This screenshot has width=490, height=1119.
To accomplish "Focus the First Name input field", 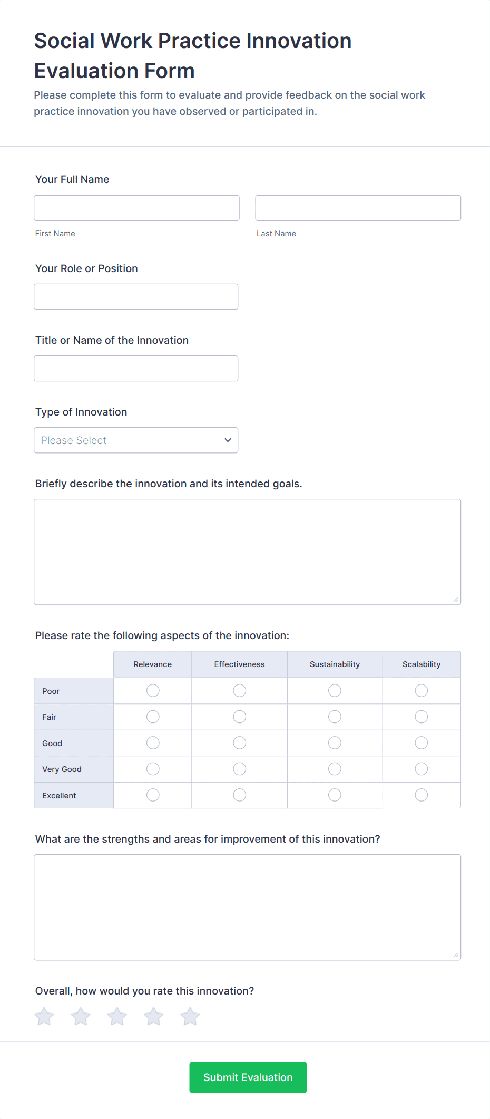I will [136, 208].
